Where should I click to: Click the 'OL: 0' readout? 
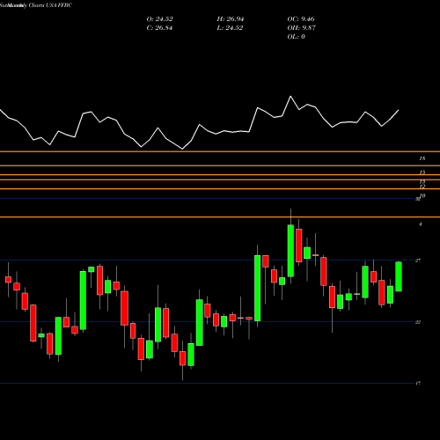coord(296,37)
